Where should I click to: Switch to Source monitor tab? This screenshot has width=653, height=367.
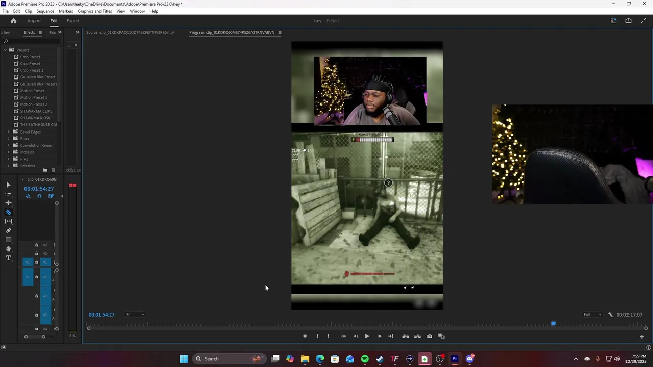click(131, 32)
